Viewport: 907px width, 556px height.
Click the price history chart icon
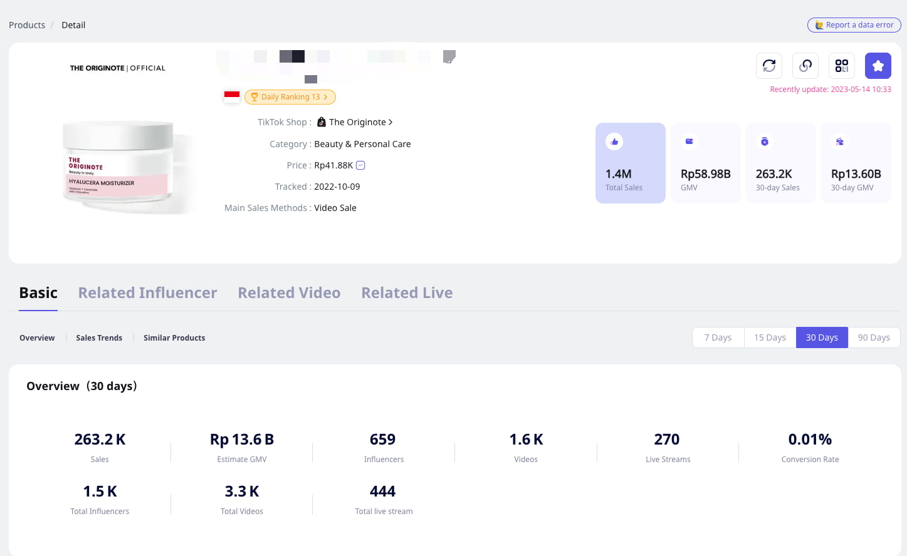coord(360,165)
